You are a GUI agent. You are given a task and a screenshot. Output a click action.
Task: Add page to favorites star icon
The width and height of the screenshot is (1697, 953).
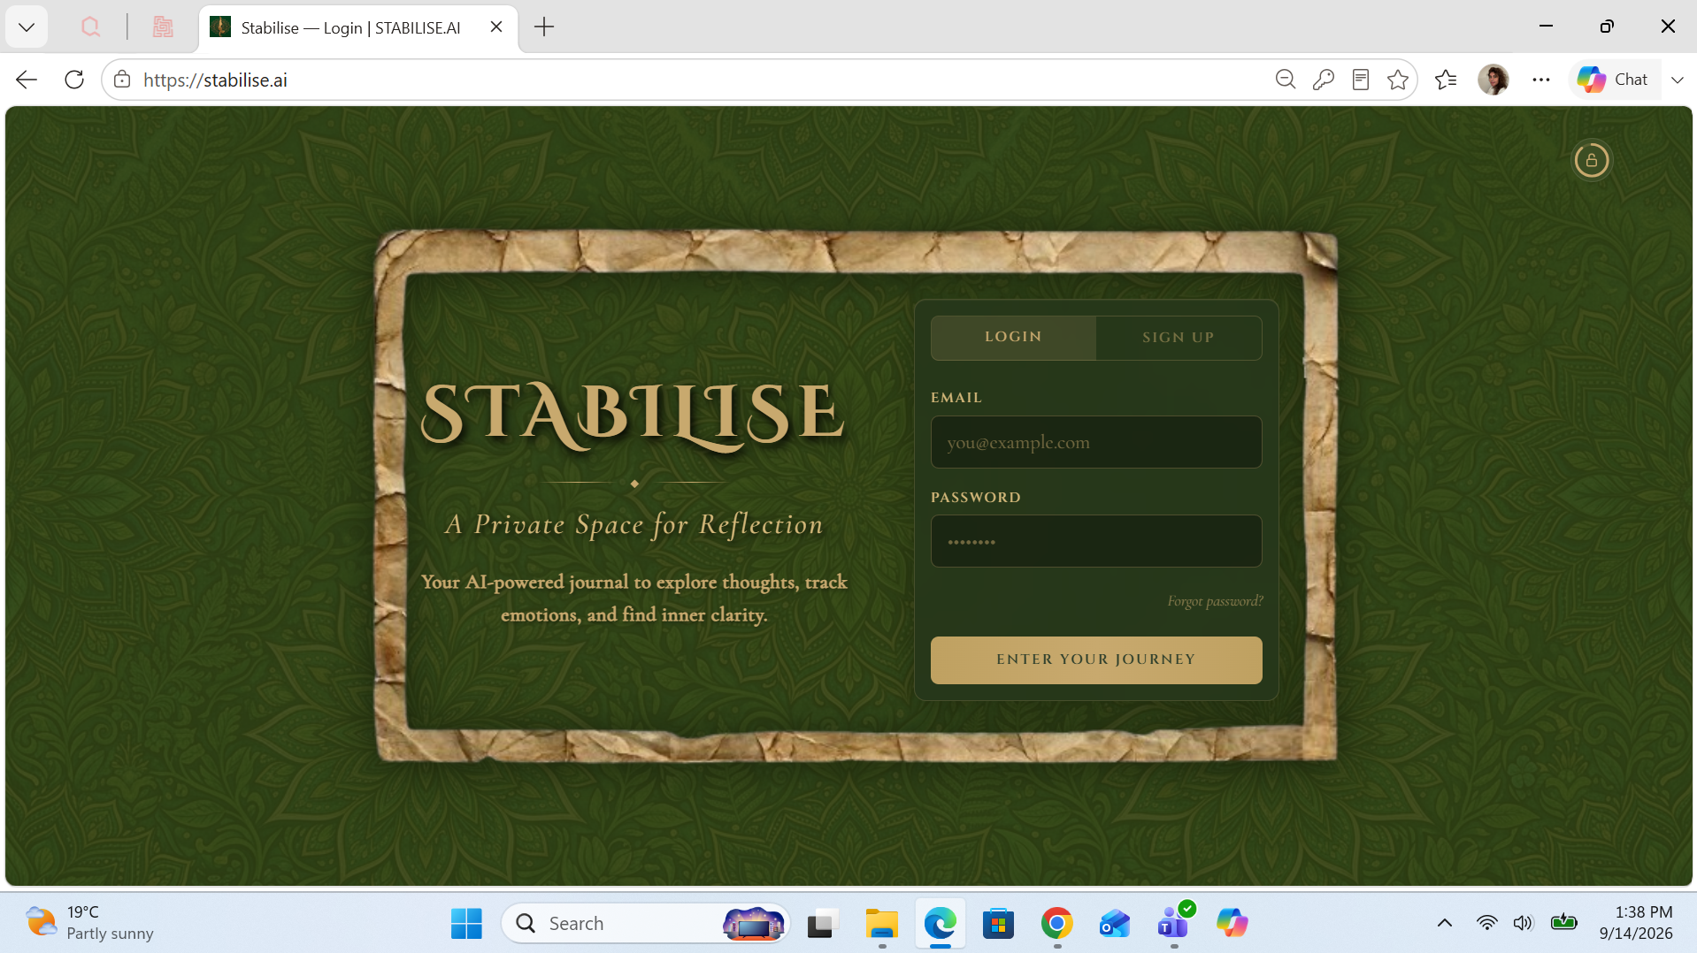[x=1398, y=80]
